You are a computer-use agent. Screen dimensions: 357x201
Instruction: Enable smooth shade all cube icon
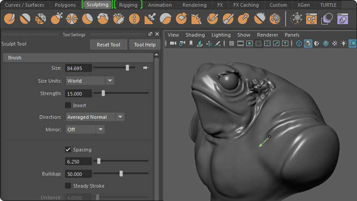pos(308,43)
